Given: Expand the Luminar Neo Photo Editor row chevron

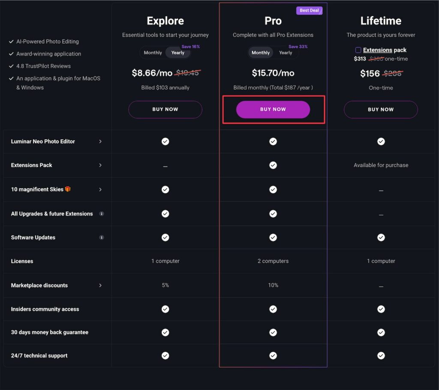Looking at the screenshot, I should (x=100, y=141).
